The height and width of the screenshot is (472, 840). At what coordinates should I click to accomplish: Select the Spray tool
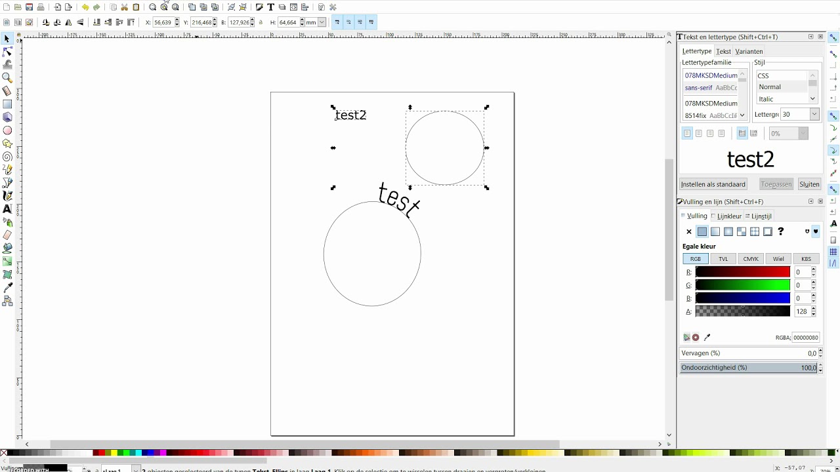(7, 222)
